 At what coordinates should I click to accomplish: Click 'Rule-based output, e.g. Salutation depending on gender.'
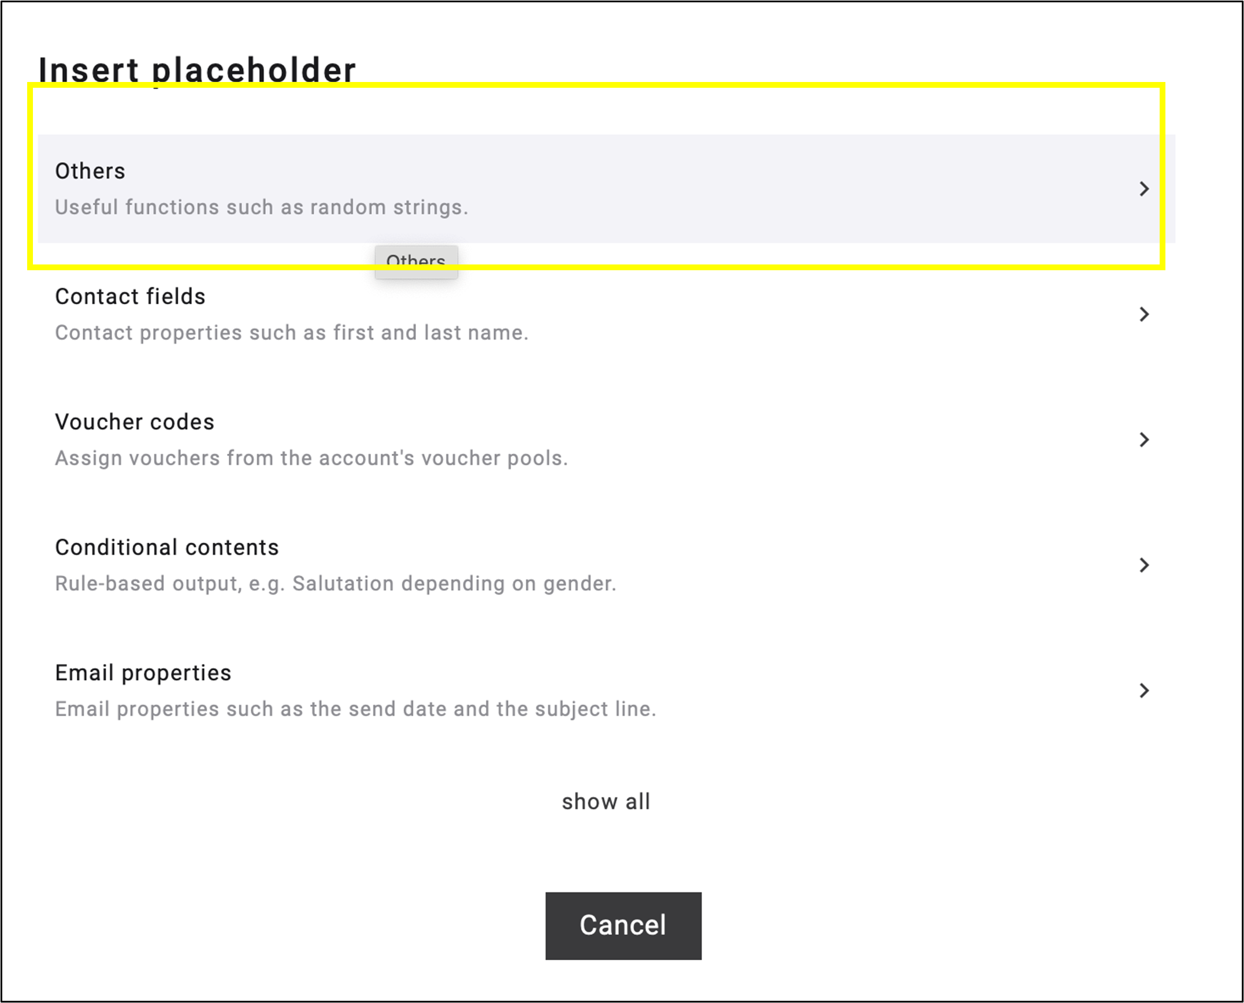[335, 584]
